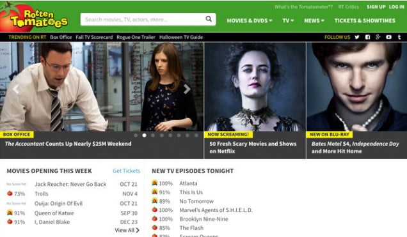
Task: Expand the TV dropdown menu
Action: tap(288, 20)
